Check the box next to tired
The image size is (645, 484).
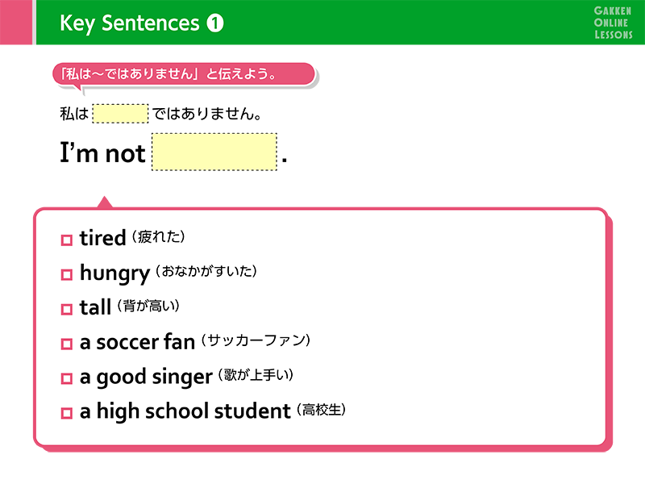tap(67, 240)
